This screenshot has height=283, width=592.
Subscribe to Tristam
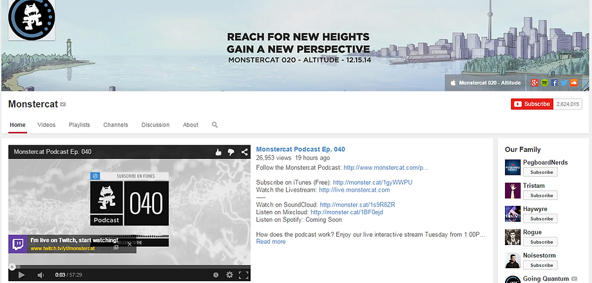[540, 196]
